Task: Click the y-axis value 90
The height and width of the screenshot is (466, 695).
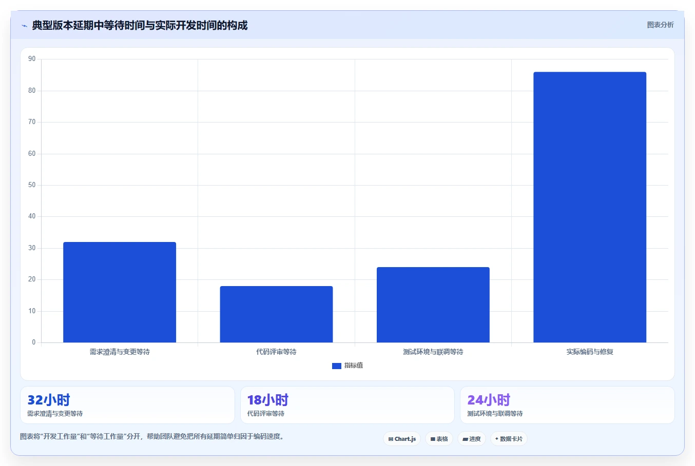Action: [32, 59]
